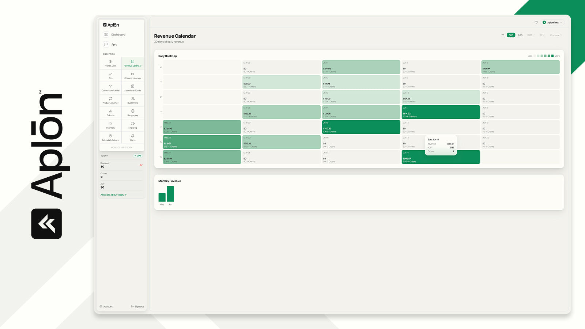
Task: Click the MORE COMING SOON label
Action: (122, 148)
